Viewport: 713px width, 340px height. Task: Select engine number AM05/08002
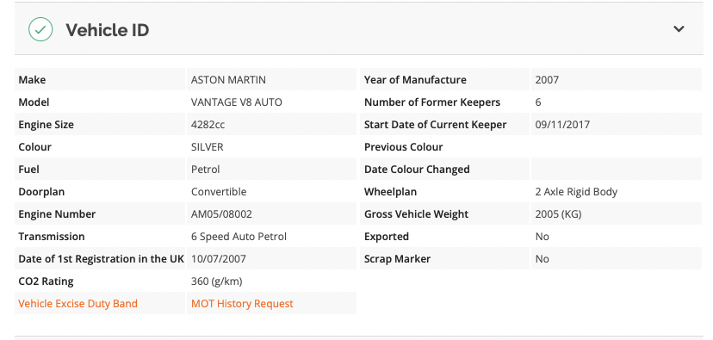[221, 213]
